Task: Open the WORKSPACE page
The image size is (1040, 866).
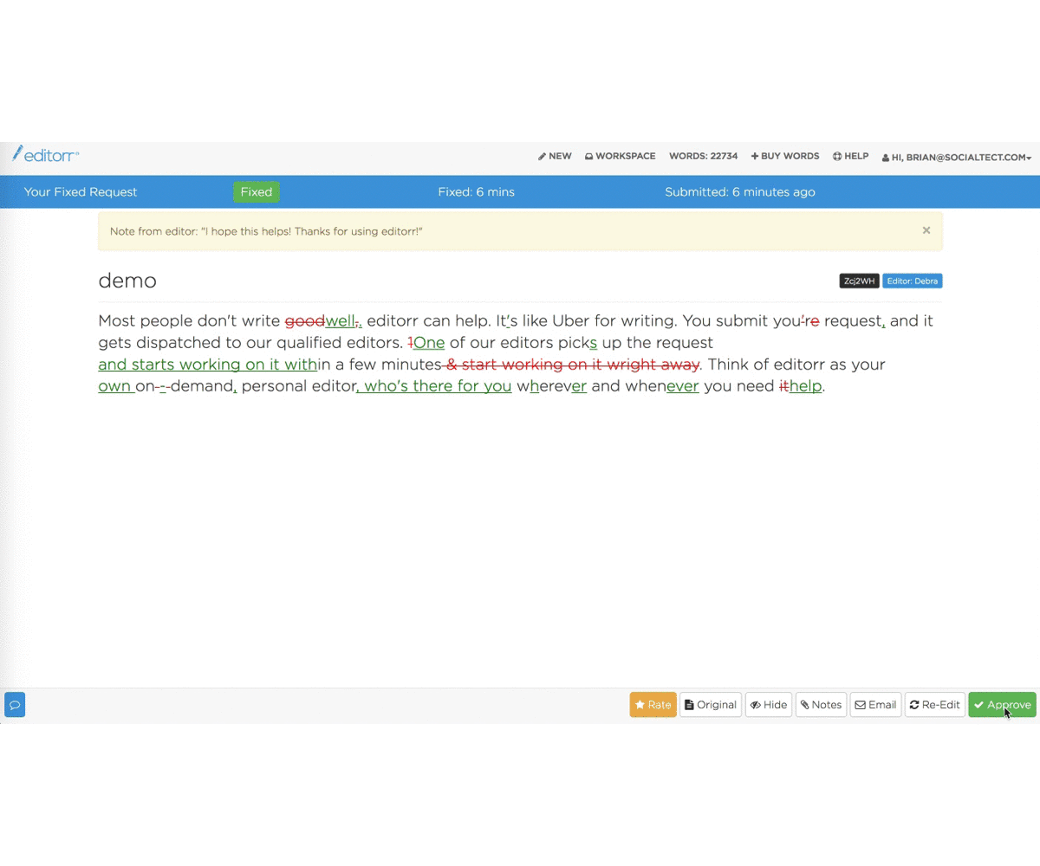Action: [x=620, y=157]
